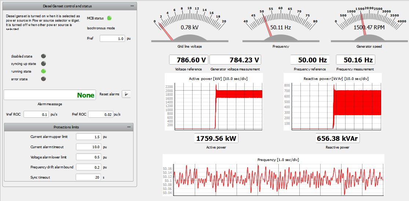The image size is (409, 201).
Task: Collapse the Protections limits section
Action: pos(128,127)
